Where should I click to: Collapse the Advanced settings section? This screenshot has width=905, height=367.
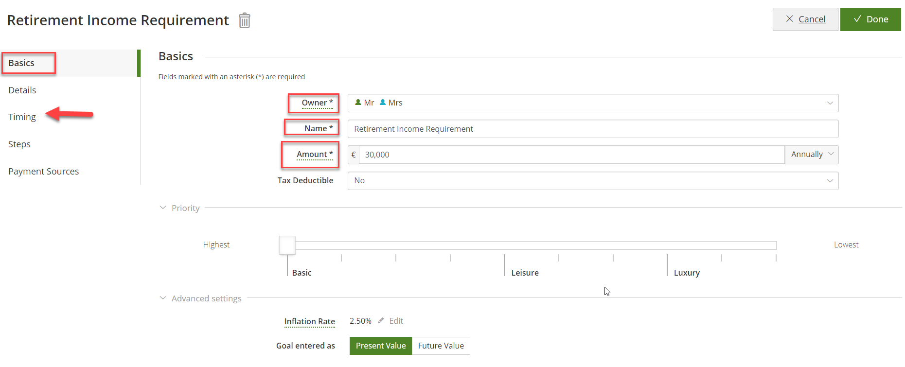click(163, 298)
